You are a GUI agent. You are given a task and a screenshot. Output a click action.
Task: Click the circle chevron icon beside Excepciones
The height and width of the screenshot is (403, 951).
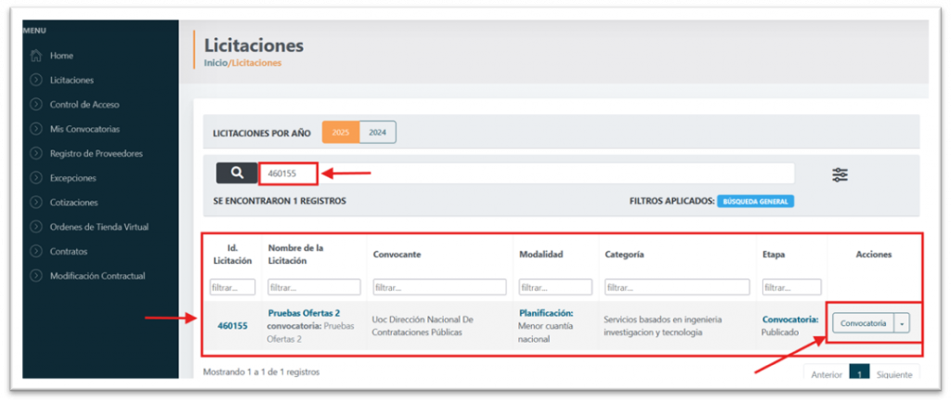click(x=36, y=178)
